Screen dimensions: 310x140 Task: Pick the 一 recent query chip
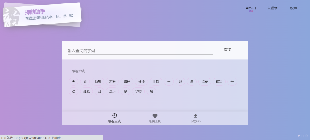(x=169, y=82)
